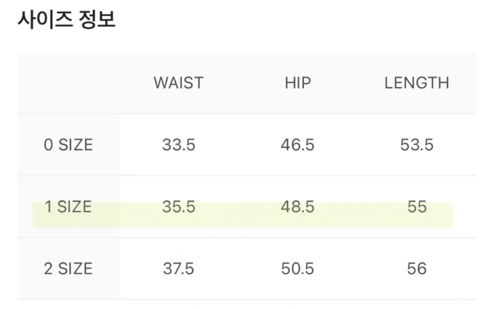The width and height of the screenshot is (493, 309).
Task: Click the 사이즈 정보 heading
Action: pyautogui.click(x=67, y=19)
